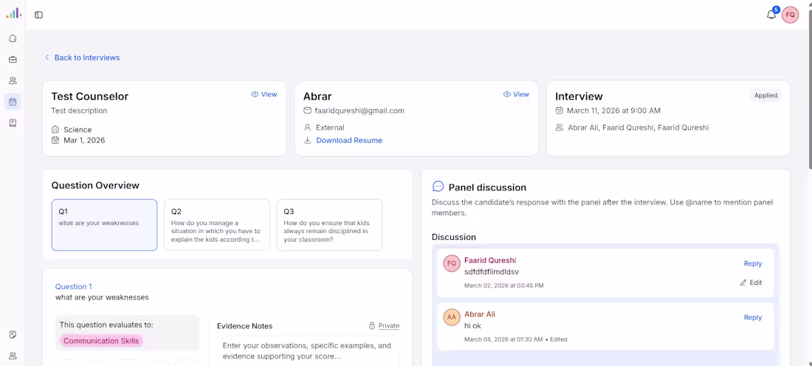
Task: Open the notifications bell
Action: click(771, 15)
